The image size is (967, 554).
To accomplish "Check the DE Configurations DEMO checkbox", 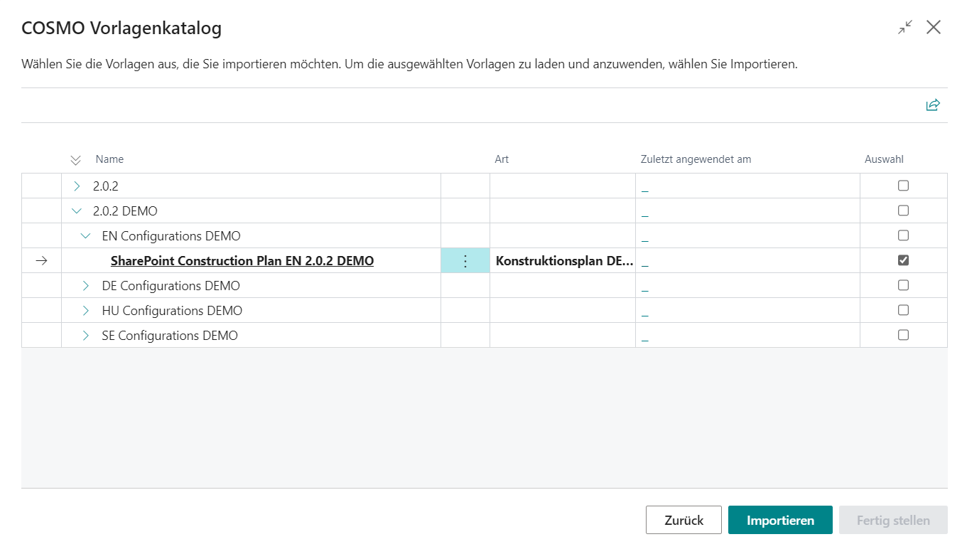I will pyautogui.click(x=903, y=285).
